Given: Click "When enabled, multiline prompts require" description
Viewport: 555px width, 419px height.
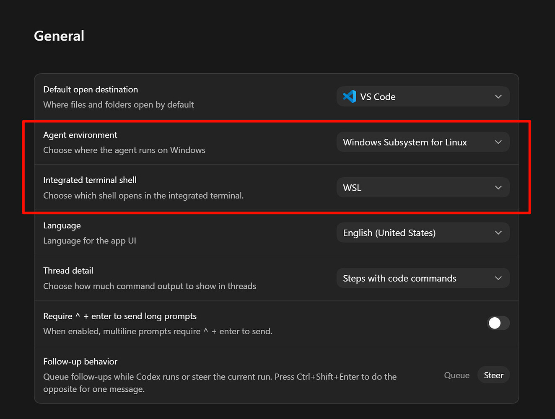Looking at the screenshot, I should [x=158, y=331].
